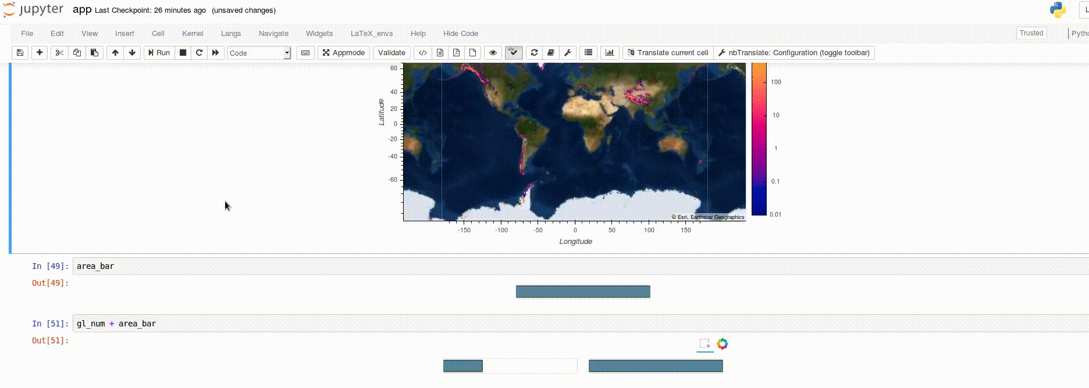
Task: Click the refresh arrows toolbar icon
Action: 534,53
